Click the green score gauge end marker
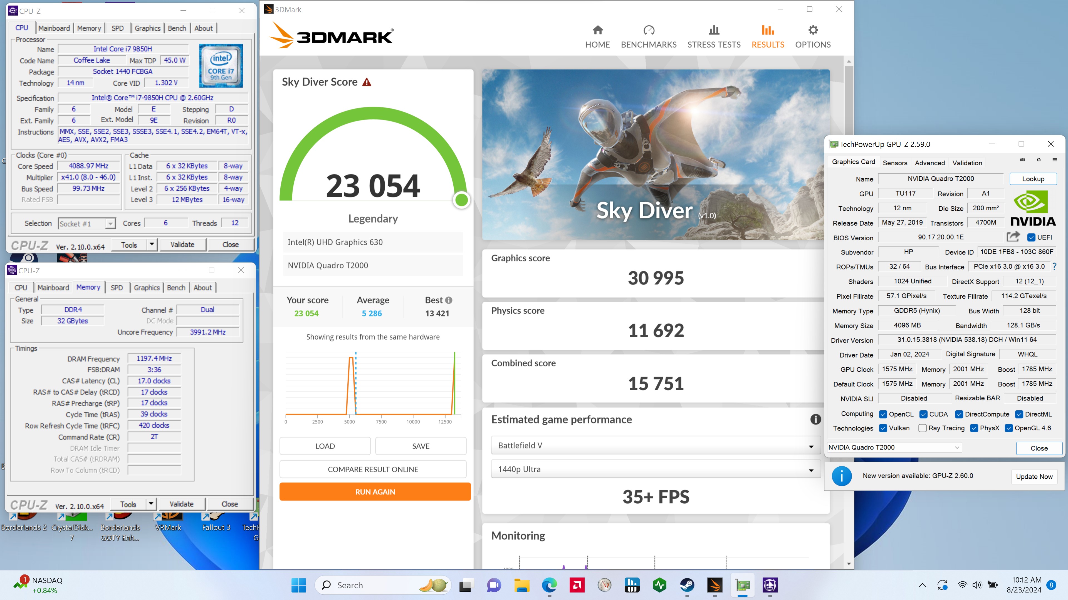The image size is (1068, 600). [461, 200]
